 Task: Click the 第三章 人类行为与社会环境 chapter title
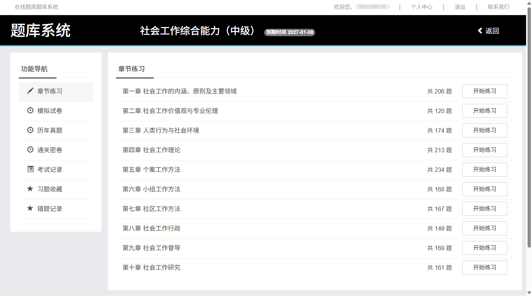[x=161, y=130]
